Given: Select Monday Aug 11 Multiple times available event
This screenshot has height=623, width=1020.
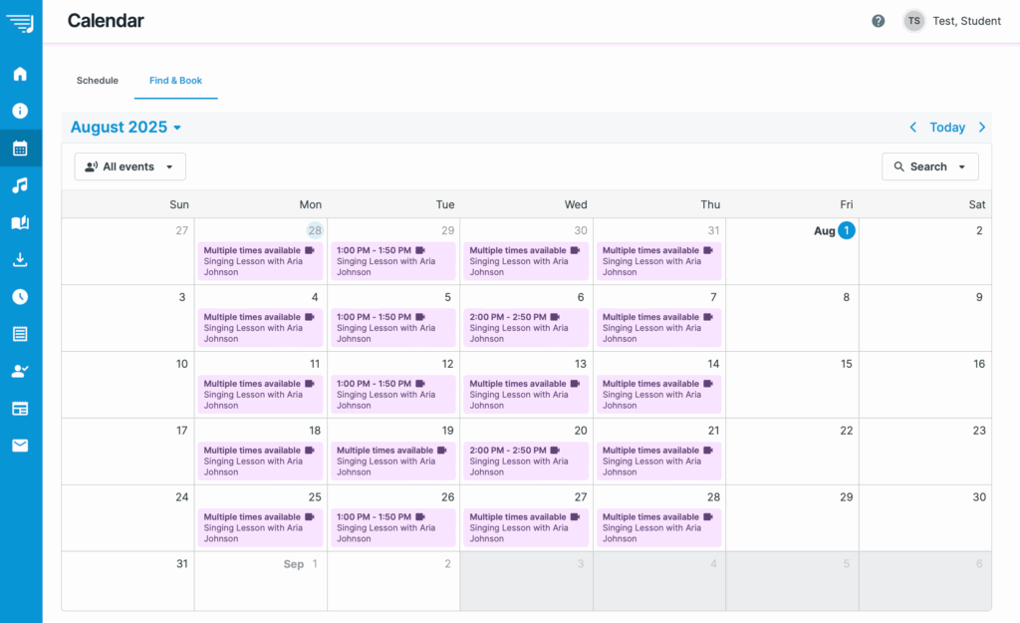Looking at the screenshot, I should tap(260, 395).
